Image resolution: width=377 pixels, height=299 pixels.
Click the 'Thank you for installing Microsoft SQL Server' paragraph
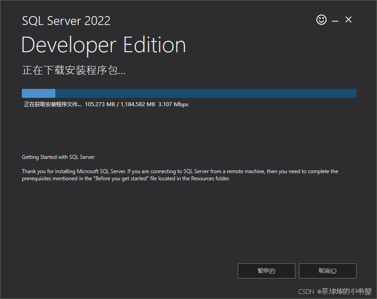pyautogui.click(x=180, y=175)
